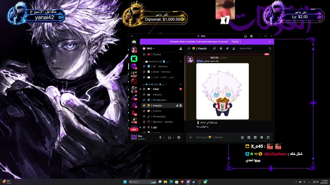Screen dimensions: 330x185
Task: Open the green Kick server icon
Action: point(134,59)
